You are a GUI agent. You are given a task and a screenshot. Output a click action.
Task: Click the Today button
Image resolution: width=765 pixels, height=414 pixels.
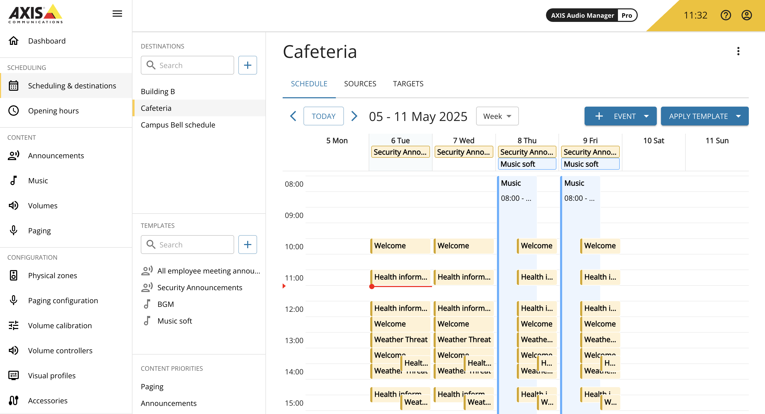coord(323,116)
